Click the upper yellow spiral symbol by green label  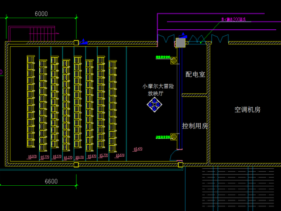click(174, 60)
